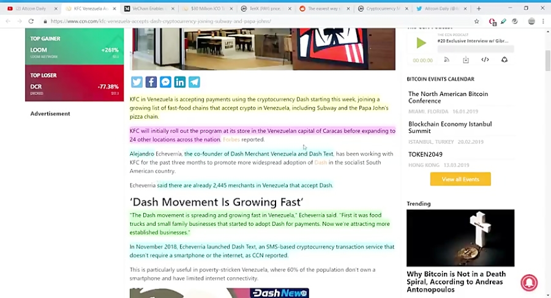Open podcast embed code icon
The image size is (551, 298).
tap(485, 60)
